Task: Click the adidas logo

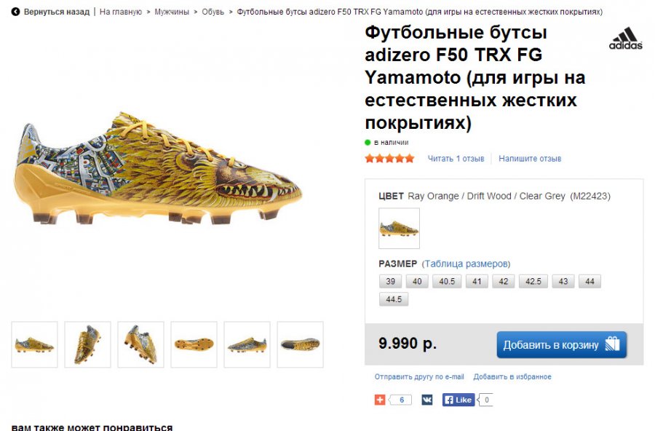Action: [x=625, y=39]
